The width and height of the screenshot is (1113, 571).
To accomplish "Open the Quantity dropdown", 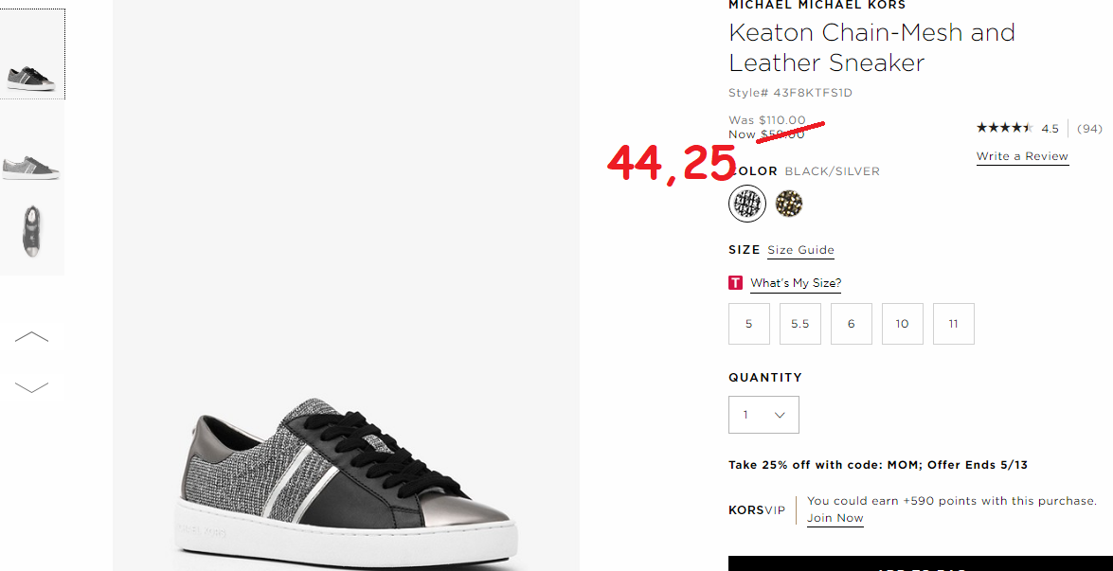I will point(763,415).
